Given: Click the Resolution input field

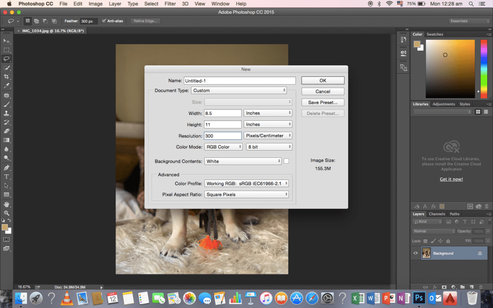Looking at the screenshot, I should pyautogui.click(x=222, y=136).
